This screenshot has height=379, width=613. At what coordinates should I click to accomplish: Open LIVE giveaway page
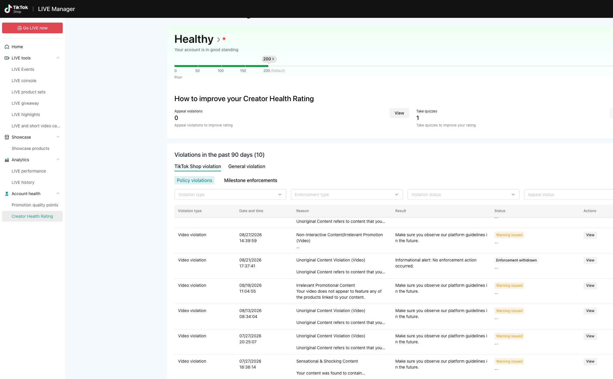coord(25,103)
